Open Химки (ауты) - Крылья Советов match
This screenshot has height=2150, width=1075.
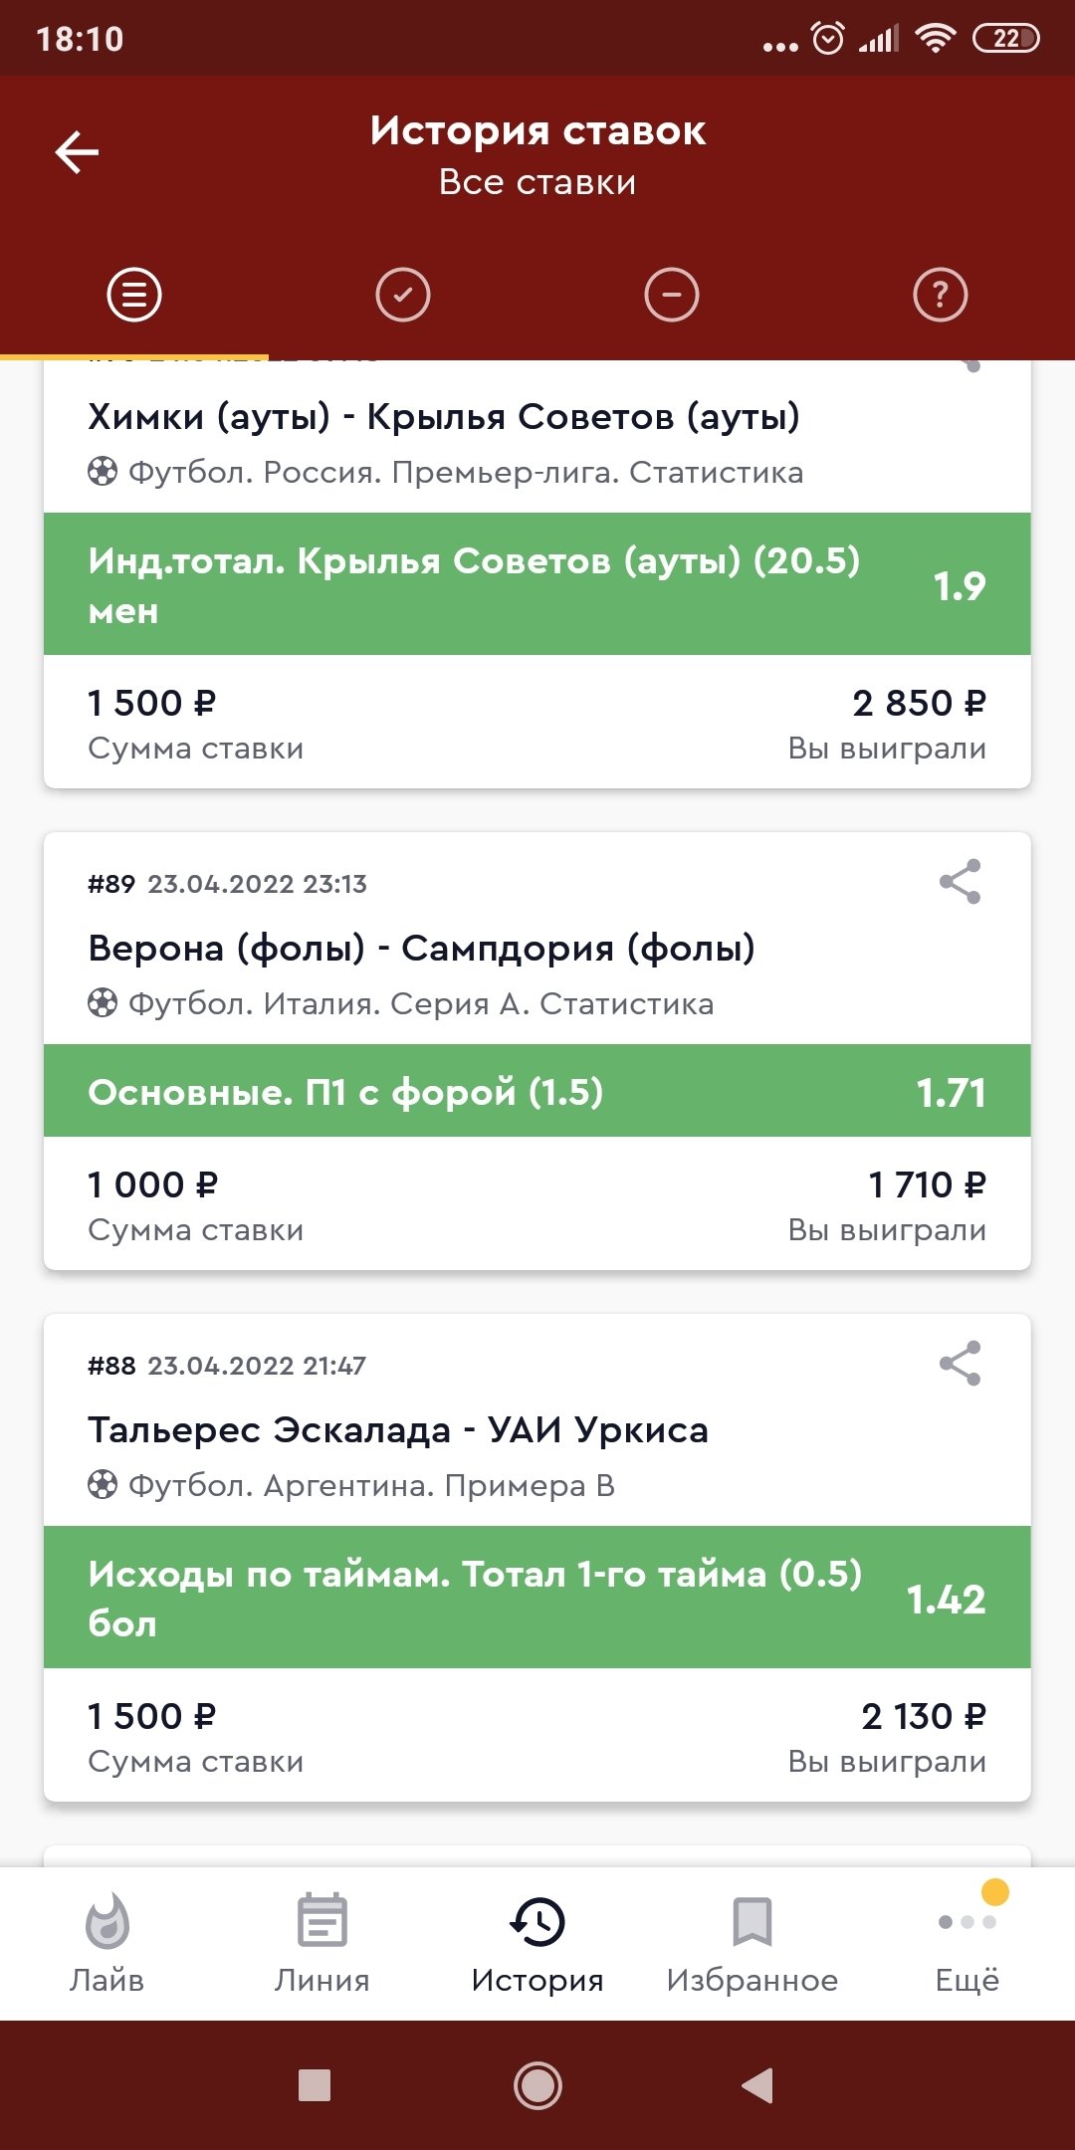point(444,417)
